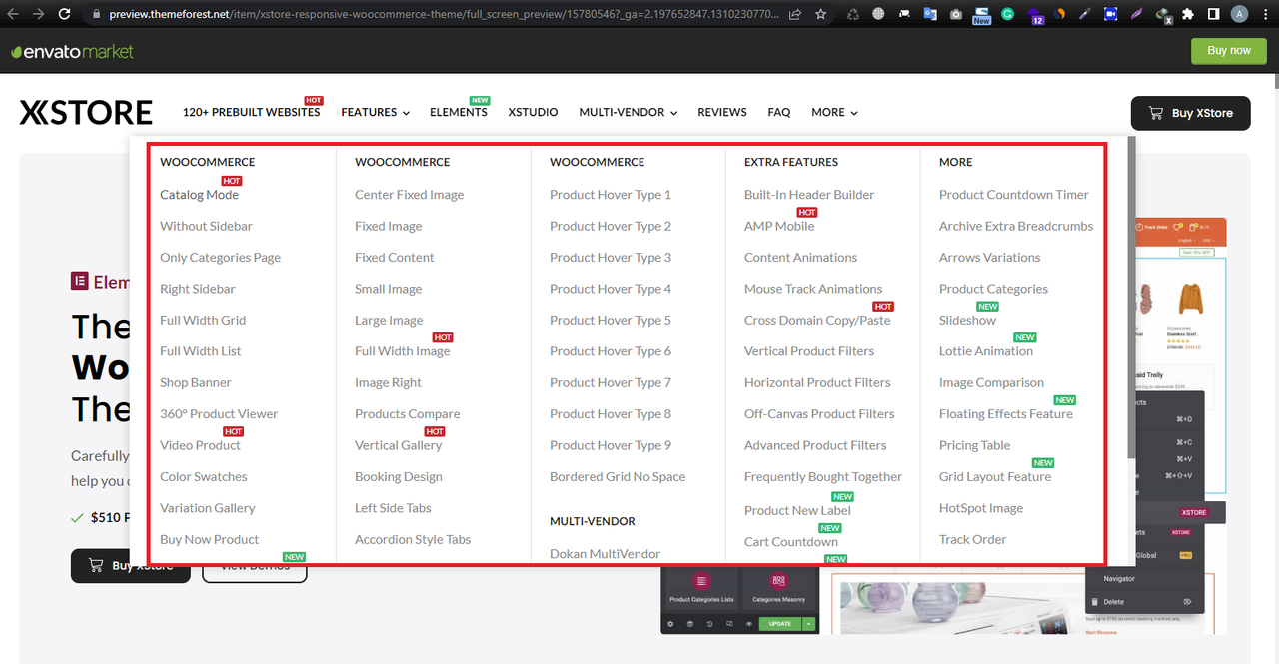Viewport: 1279px width, 664px height.
Task: Open the arrow dropdown next to UPDATE
Action: pos(809,624)
